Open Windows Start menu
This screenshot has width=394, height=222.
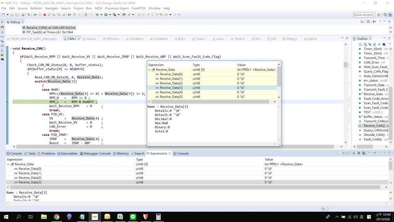pos(6,217)
